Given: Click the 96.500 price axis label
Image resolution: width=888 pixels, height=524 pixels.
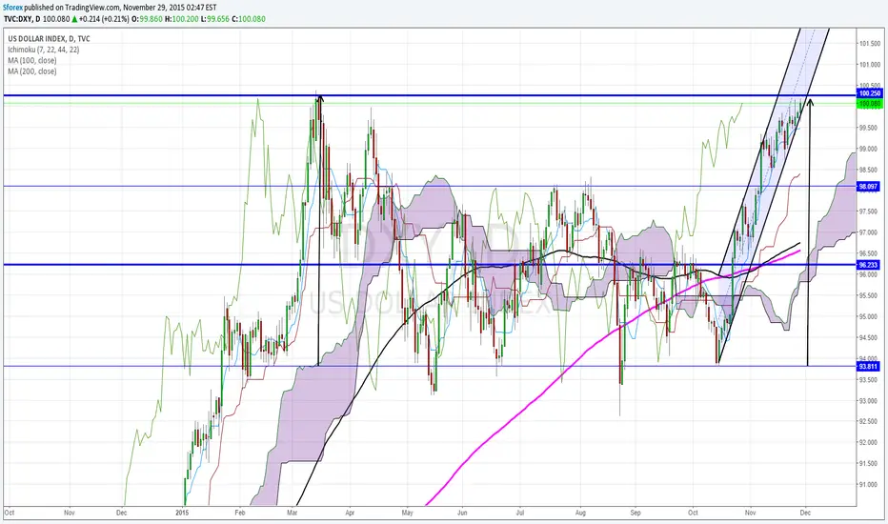Looking at the screenshot, I should click(869, 253).
